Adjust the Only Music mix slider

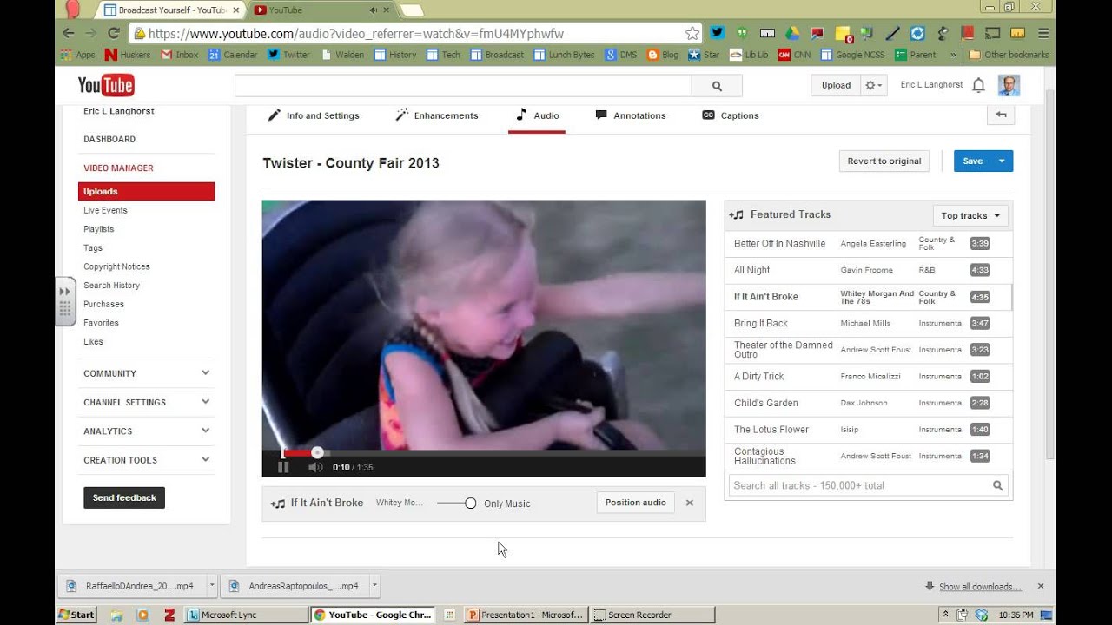(x=471, y=503)
